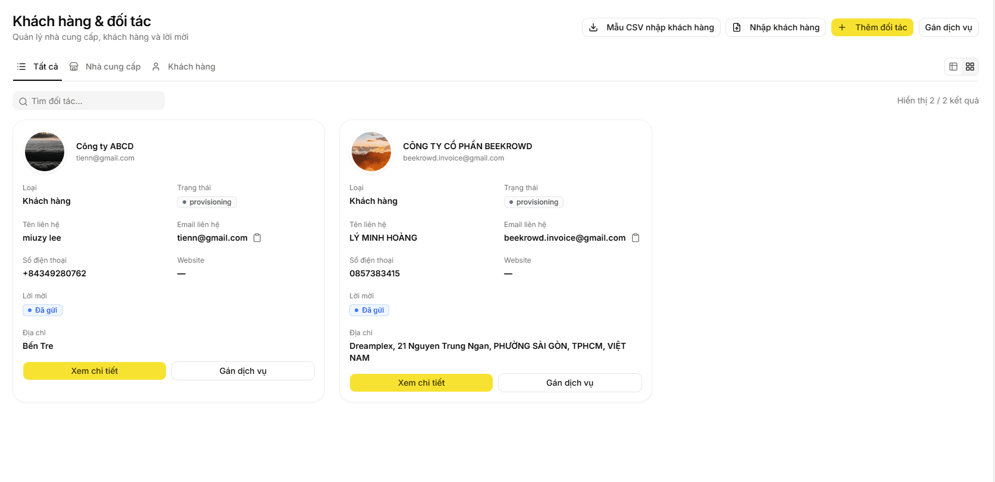The image size is (995, 482).
Task: Click the search magnifier icon
Action: click(23, 102)
